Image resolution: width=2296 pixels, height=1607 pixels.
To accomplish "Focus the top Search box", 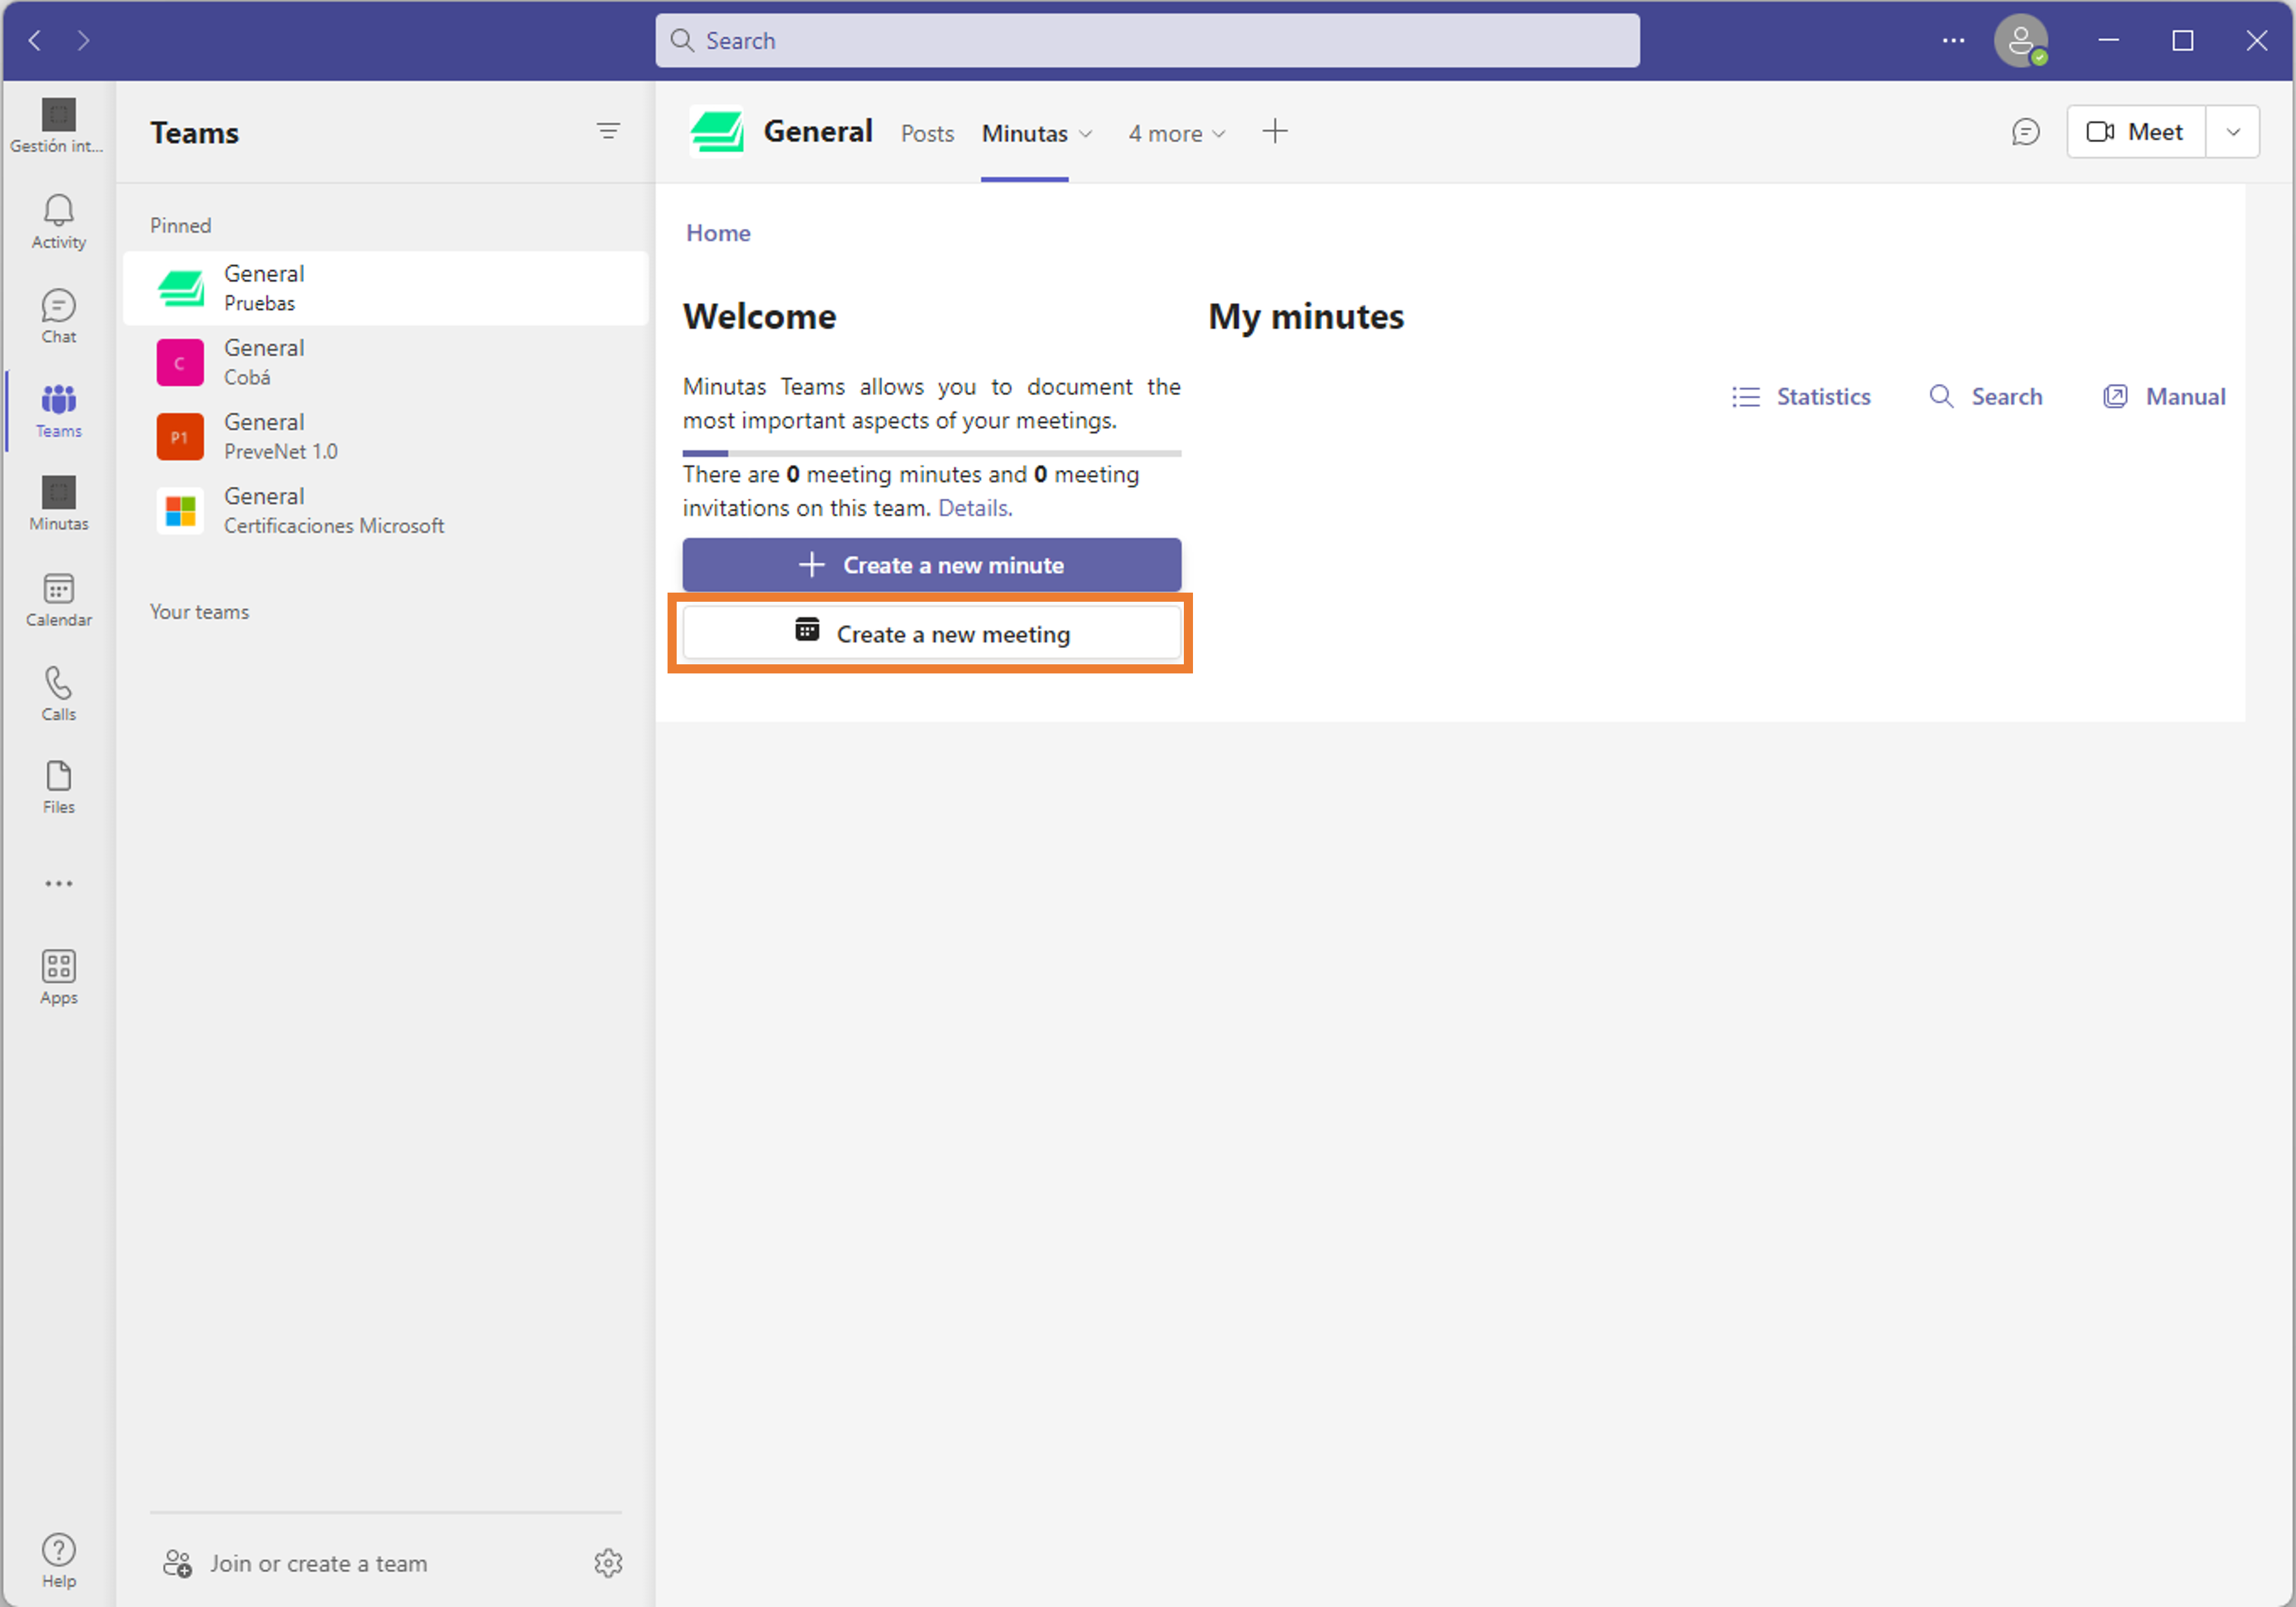I will coord(1147,40).
